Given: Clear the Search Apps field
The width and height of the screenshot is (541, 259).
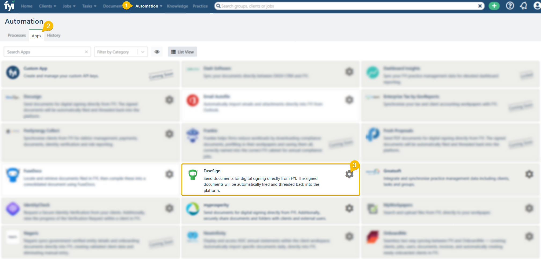Looking at the screenshot, I should coord(86,52).
